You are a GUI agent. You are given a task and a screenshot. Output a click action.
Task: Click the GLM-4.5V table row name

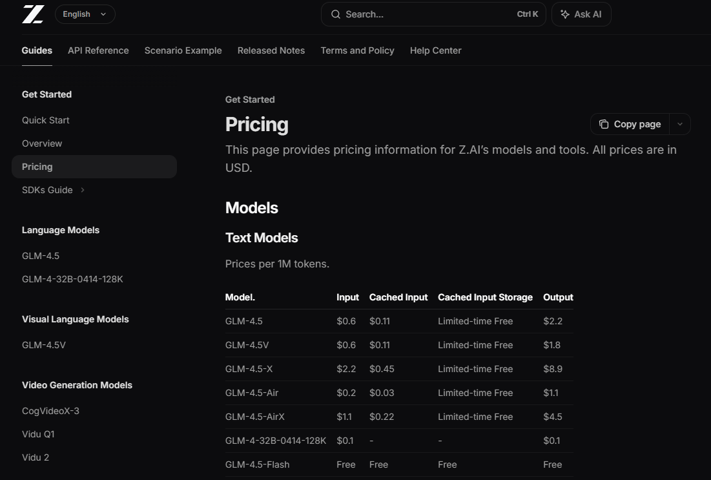[x=247, y=345]
